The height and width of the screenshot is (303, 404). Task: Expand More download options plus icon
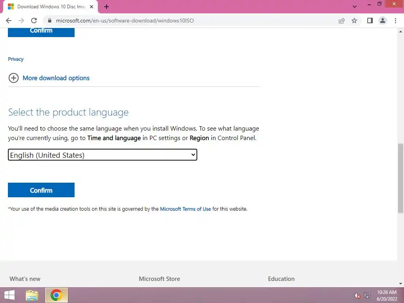[x=13, y=78]
